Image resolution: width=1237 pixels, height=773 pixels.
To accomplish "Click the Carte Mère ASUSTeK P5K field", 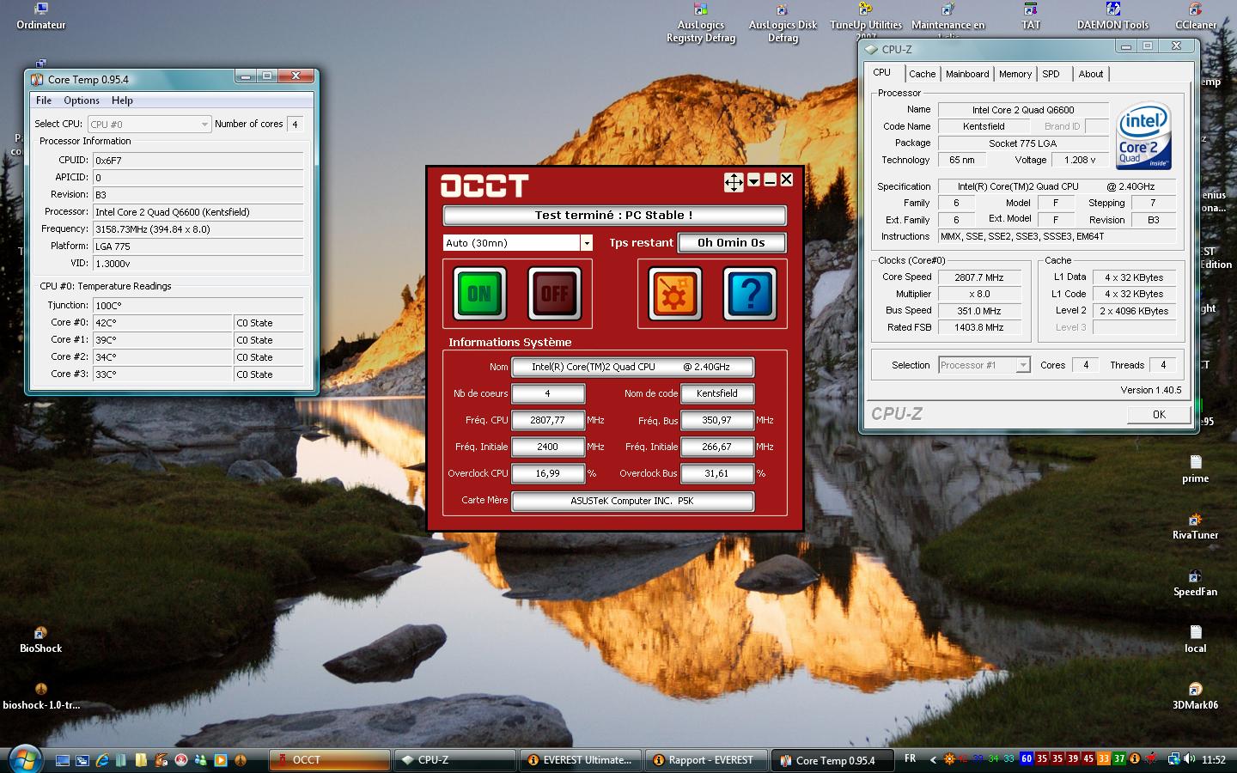I will point(632,501).
